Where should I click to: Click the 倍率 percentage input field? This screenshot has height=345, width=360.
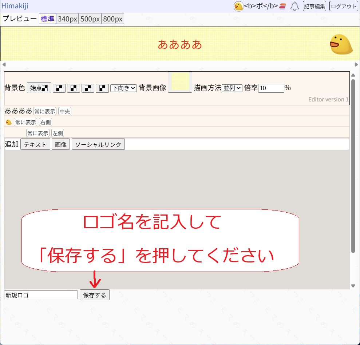pyautogui.click(x=271, y=88)
